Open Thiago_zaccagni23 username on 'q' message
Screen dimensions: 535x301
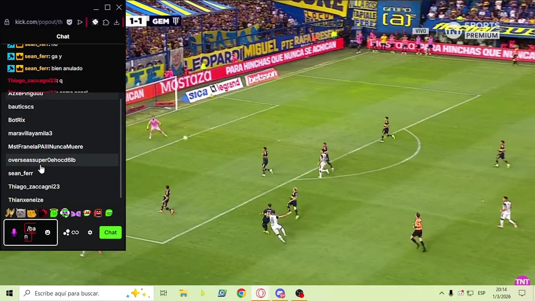tap(33, 80)
